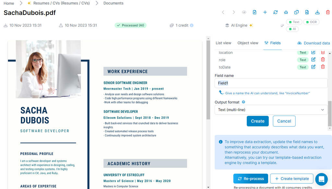Viewport: 332px width, 189px height.
Task: Click the eject/upload icon in the toolbar
Action: (x=286, y=12)
